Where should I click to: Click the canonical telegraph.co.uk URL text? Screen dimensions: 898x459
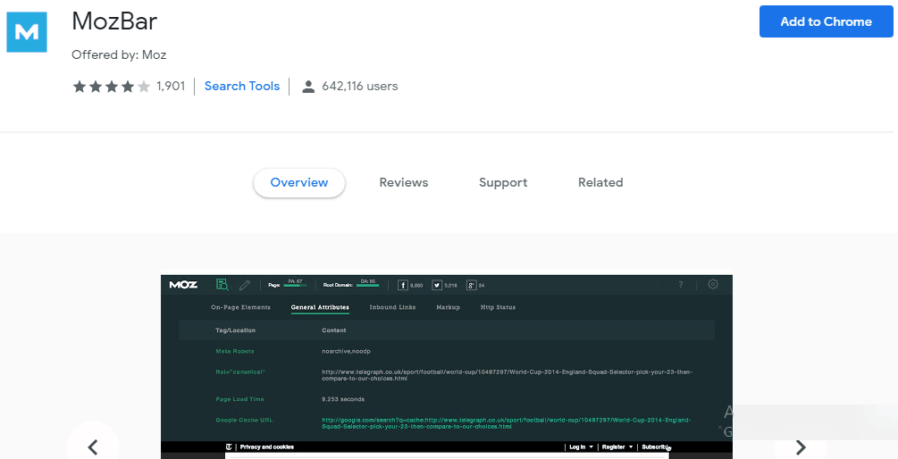click(507, 375)
